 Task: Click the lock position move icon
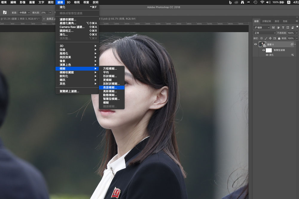pyautogui.click(x=270, y=38)
